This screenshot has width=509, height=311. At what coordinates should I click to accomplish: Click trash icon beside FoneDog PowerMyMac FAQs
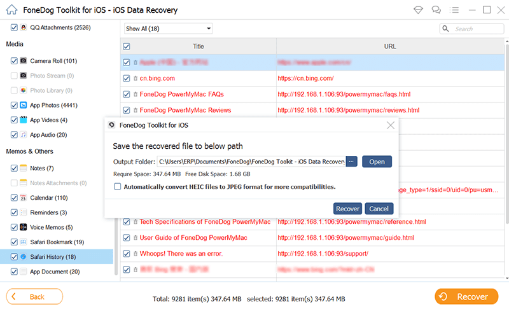click(x=136, y=94)
